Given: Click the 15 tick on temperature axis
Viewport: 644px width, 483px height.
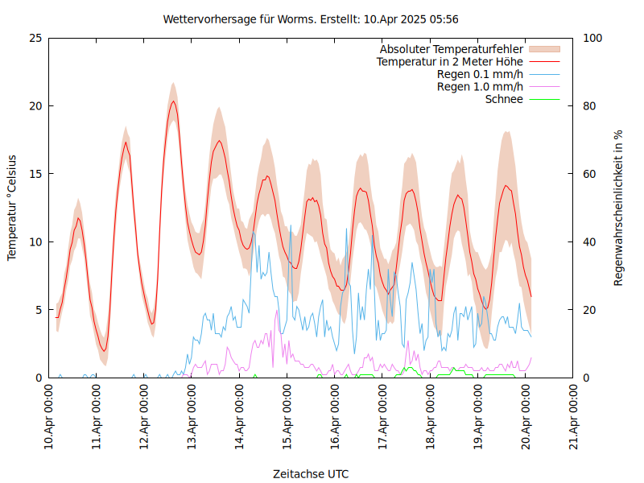Looking at the screenshot, I should point(35,174).
